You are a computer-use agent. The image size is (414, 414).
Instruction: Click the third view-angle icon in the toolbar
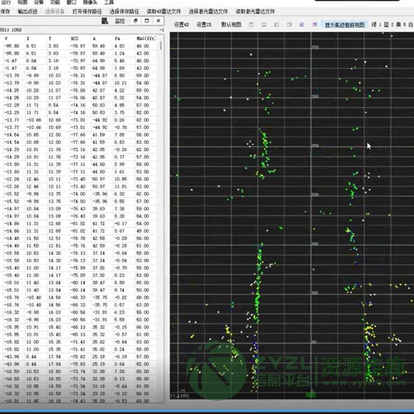[x=277, y=25]
